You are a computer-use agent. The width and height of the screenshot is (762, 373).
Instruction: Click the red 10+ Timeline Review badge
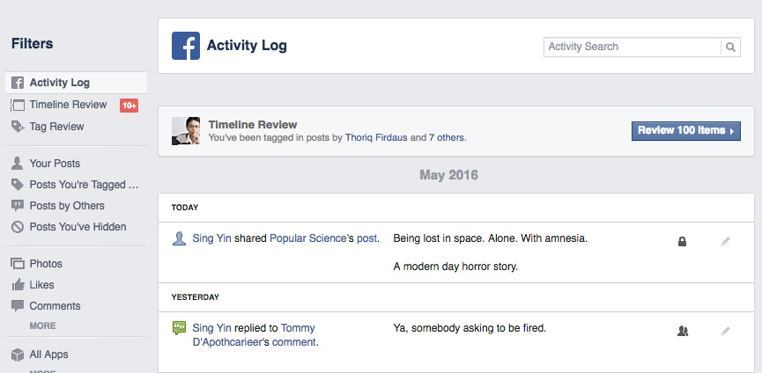129,106
